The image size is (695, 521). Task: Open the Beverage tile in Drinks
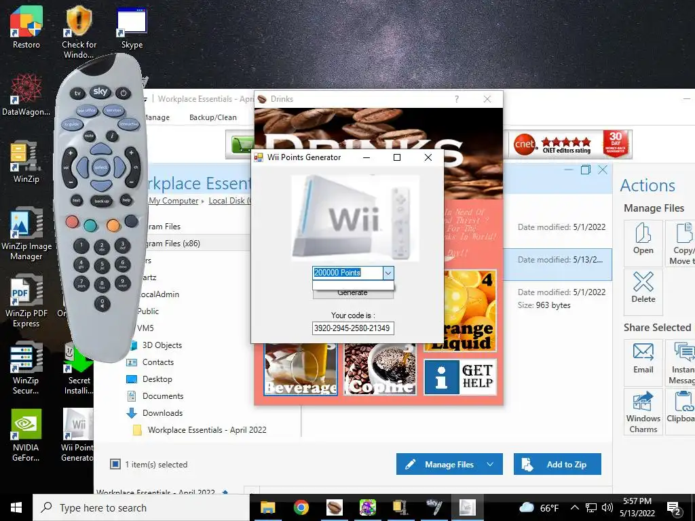pyautogui.click(x=301, y=369)
